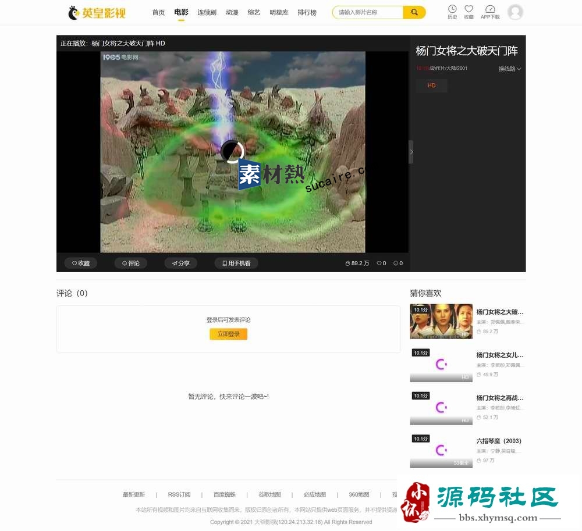Open 杨门女将之女儿... recommendation title

(x=499, y=355)
